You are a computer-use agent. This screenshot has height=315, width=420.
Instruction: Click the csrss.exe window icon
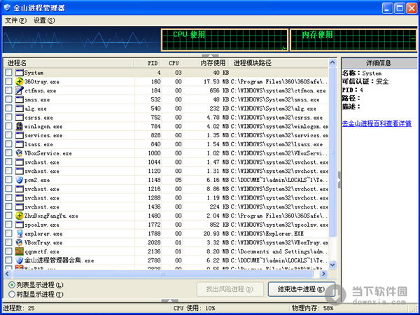click(20, 118)
